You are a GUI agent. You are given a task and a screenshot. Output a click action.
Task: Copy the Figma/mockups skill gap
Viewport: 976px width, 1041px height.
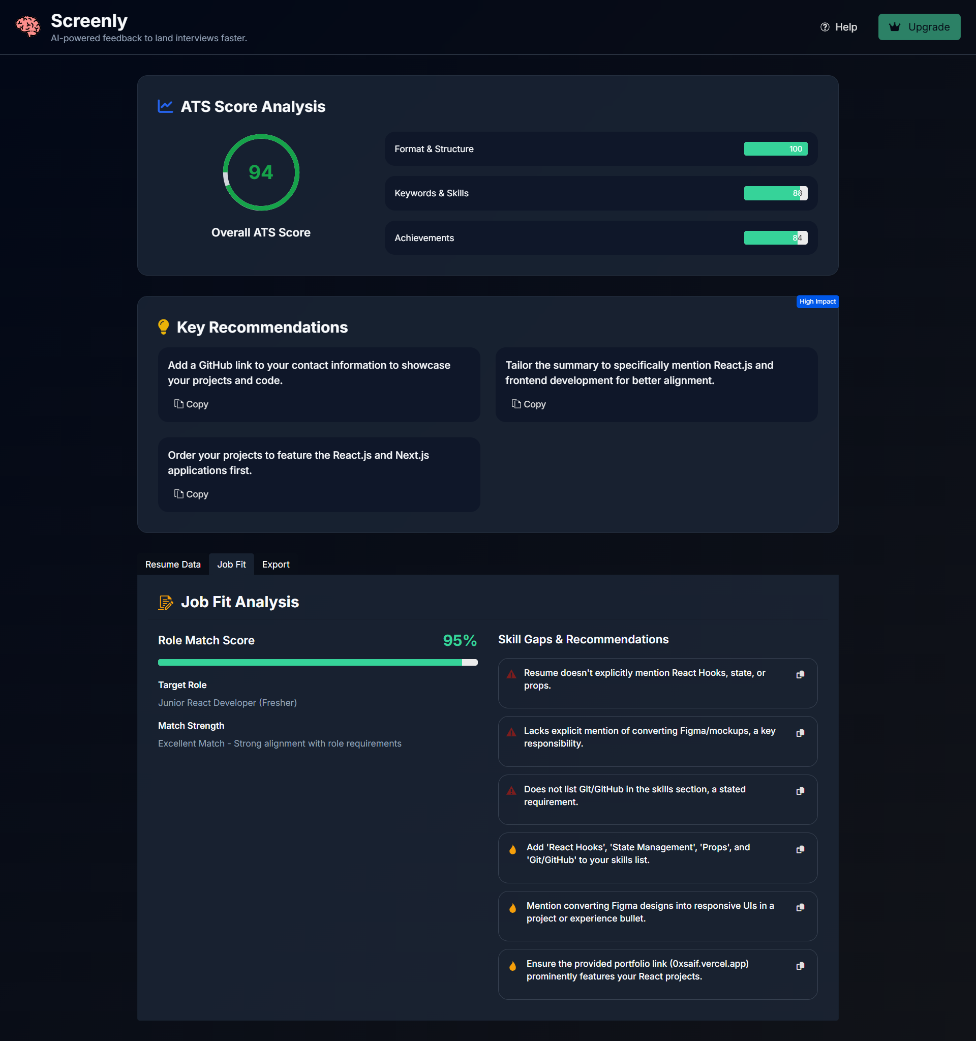800,733
